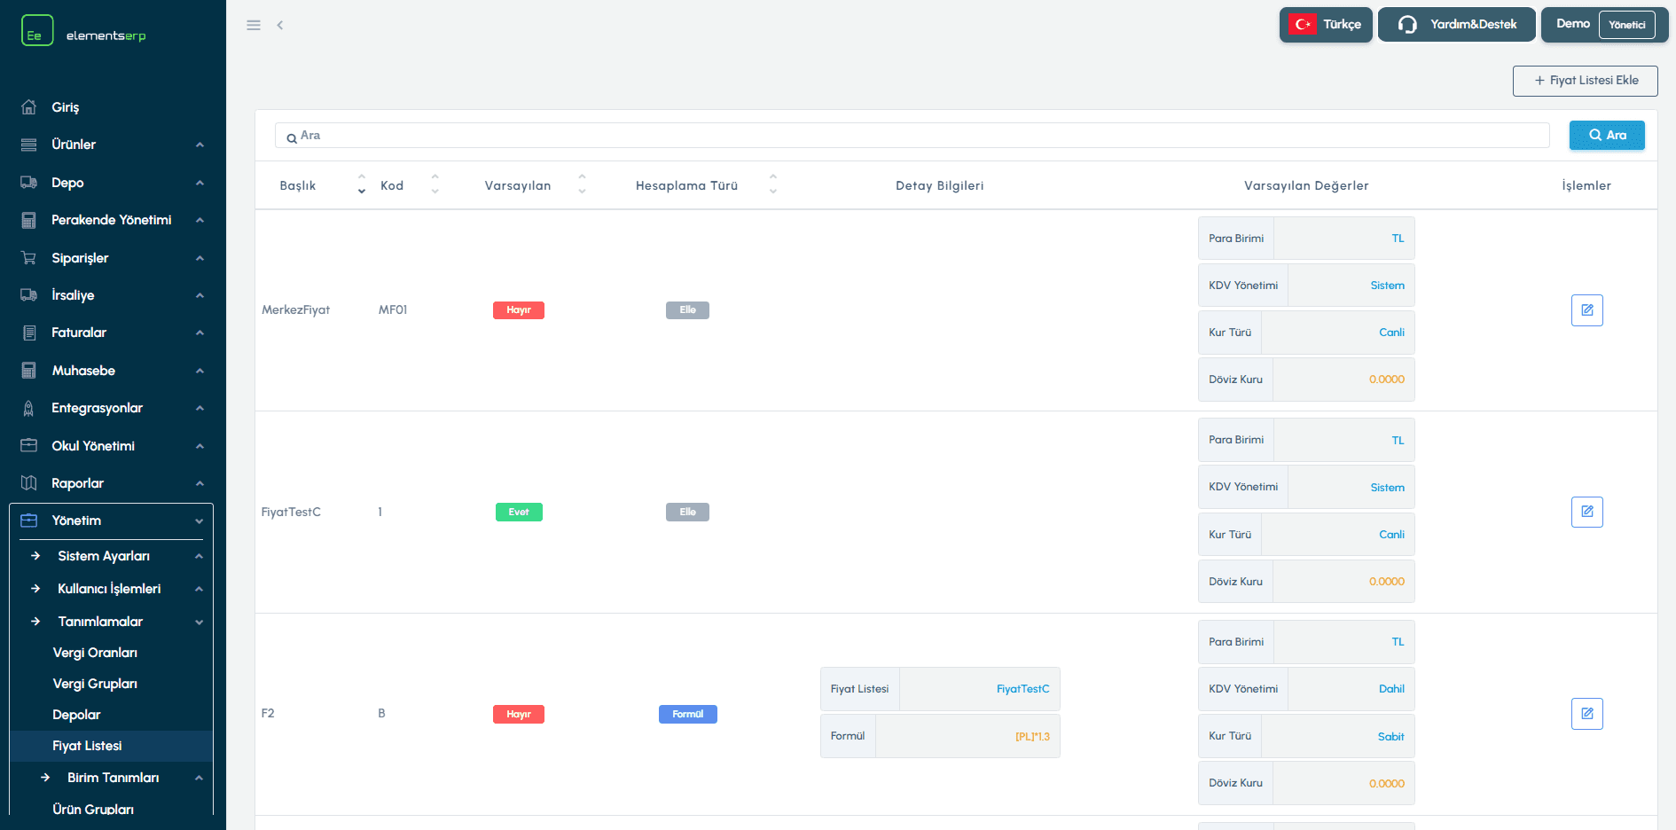Open Ürün Grupları page

point(93,810)
